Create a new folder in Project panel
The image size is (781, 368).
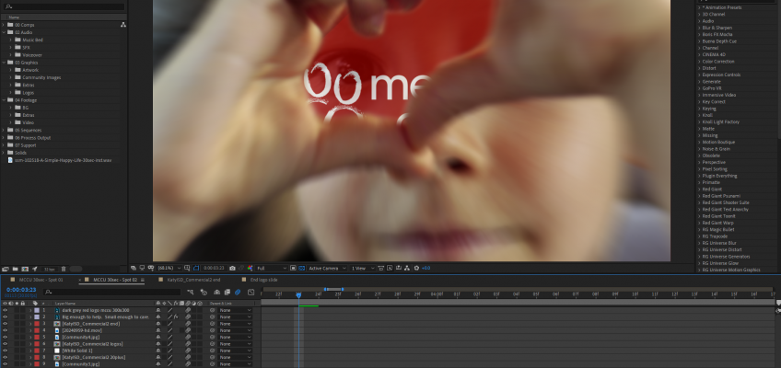15,269
